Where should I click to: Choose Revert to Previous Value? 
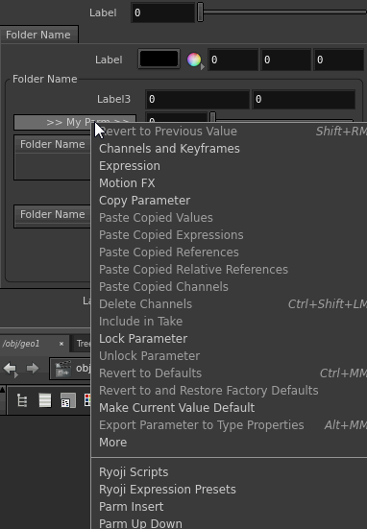[x=230, y=132]
